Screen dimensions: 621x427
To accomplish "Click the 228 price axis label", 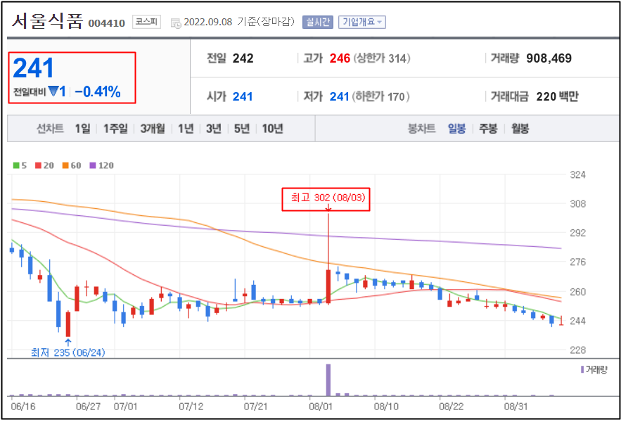I will (577, 350).
